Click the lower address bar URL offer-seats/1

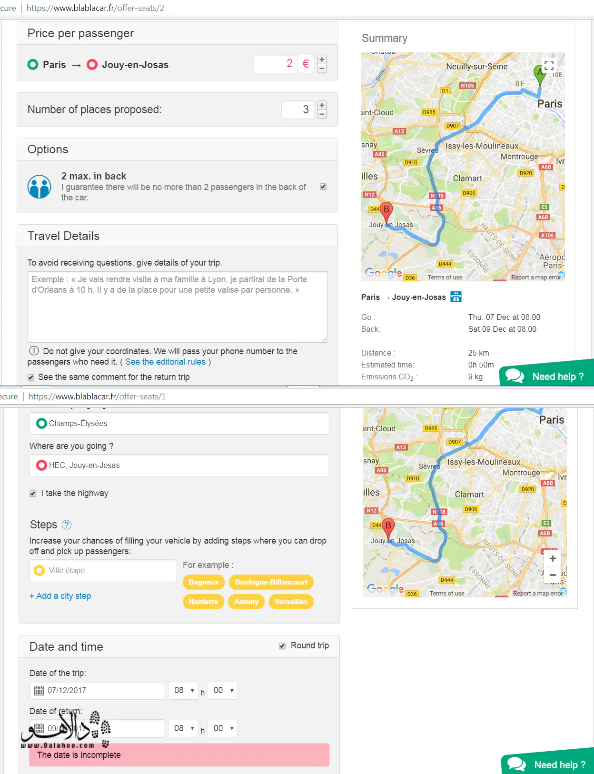pyautogui.click(x=97, y=397)
